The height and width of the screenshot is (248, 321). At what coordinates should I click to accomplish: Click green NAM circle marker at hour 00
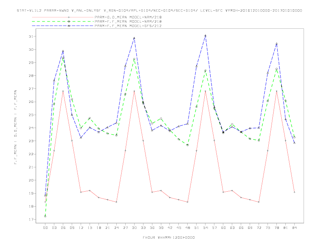pos(45,216)
